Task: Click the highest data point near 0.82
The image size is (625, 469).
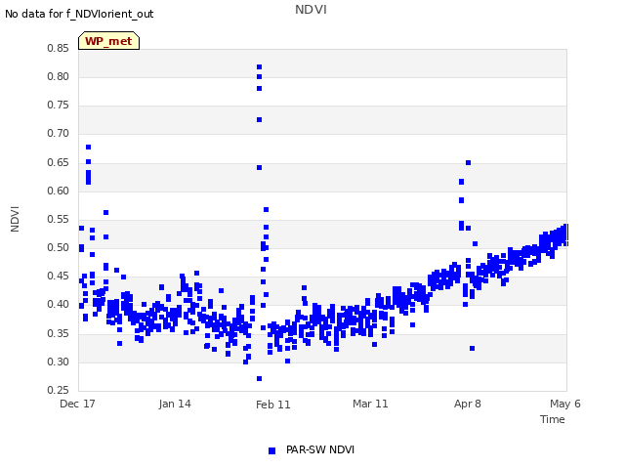Action: [259, 67]
